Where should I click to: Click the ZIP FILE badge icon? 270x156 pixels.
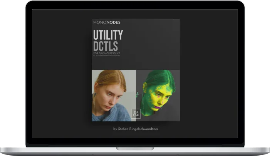(136, 113)
